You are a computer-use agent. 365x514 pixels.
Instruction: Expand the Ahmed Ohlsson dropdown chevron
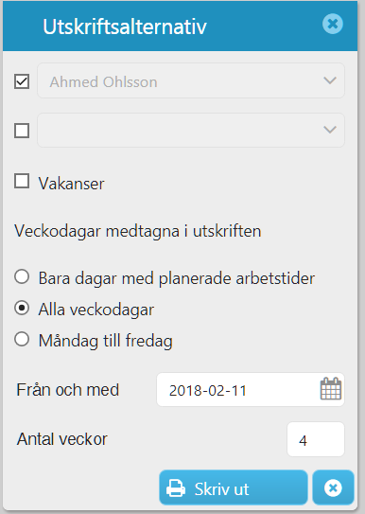[330, 80]
